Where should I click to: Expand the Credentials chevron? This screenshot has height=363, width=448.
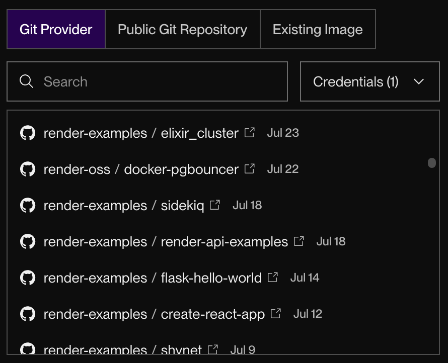point(420,81)
